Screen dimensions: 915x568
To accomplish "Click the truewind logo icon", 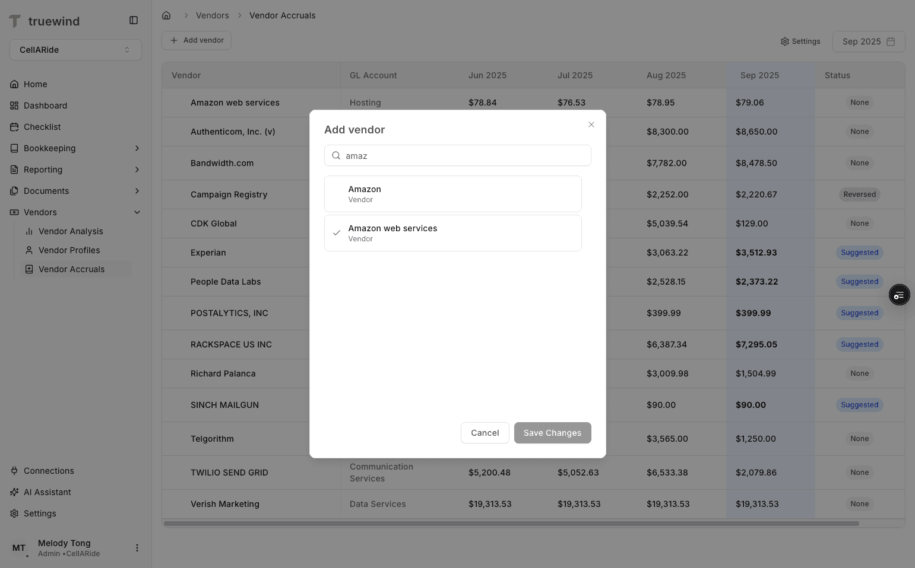I will click(x=15, y=21).
